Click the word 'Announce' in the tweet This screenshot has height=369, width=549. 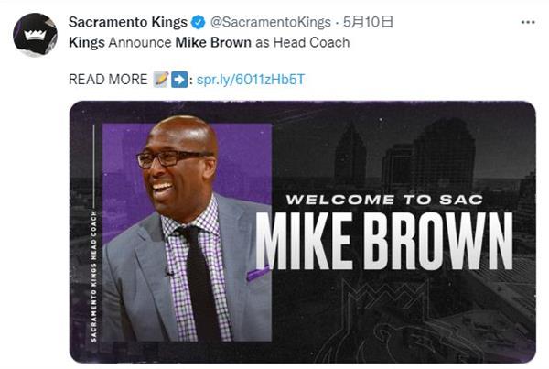coord(140,43)
